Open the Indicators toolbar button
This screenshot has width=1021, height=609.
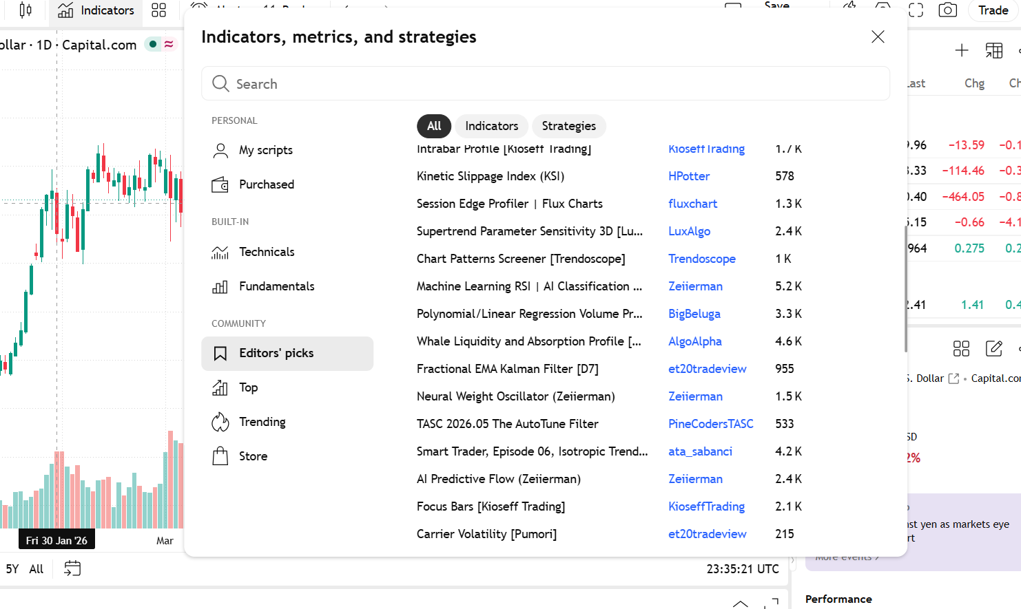click(x=96, y=10)
